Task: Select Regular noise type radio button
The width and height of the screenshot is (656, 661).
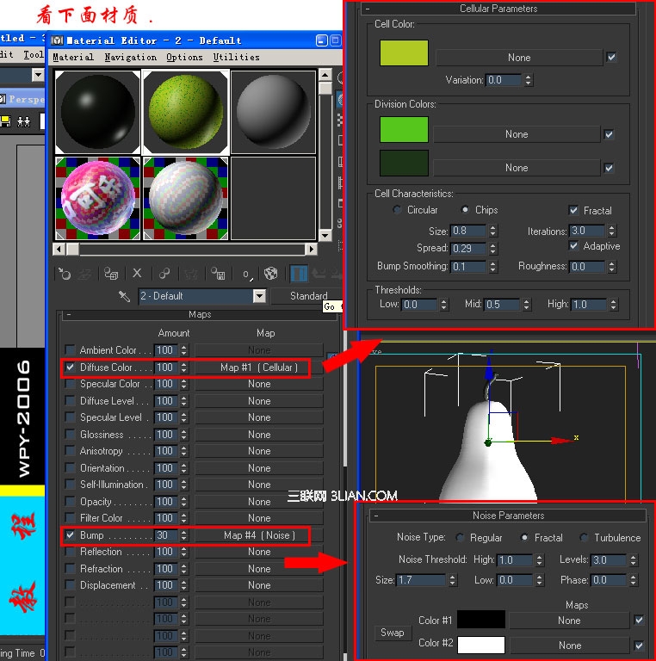Action: (x=460, y=537)
